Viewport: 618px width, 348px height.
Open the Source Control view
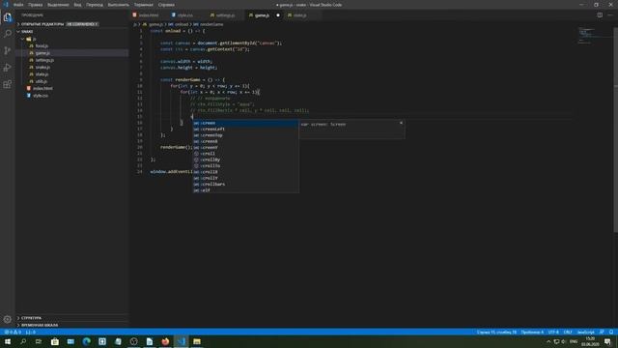[x=8, y=50]
